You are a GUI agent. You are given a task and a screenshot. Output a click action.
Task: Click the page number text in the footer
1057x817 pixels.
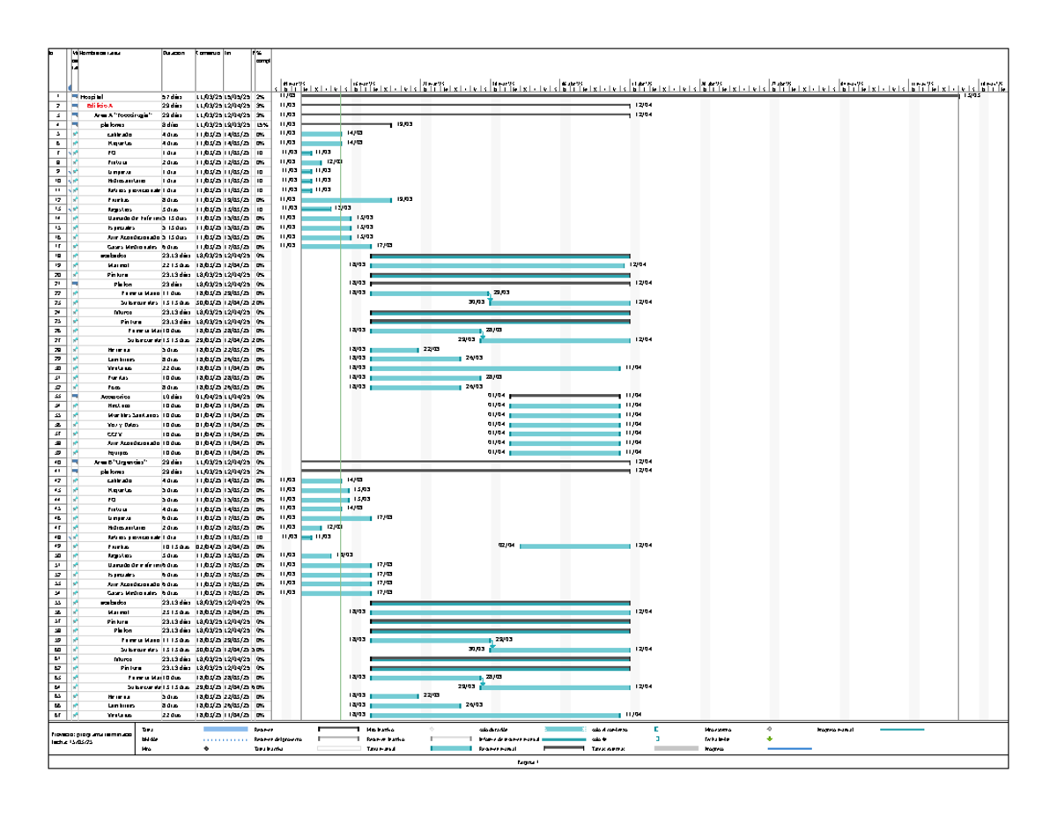tap(527, 762)
